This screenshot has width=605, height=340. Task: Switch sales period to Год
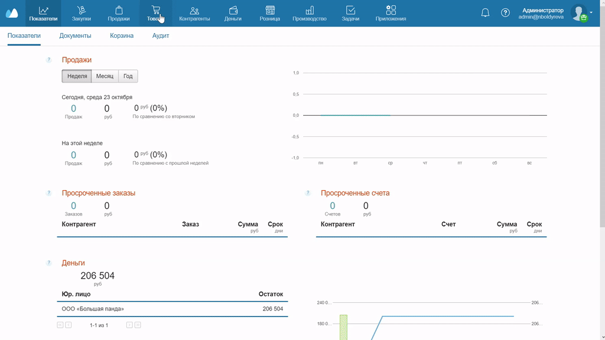point(128,76)
